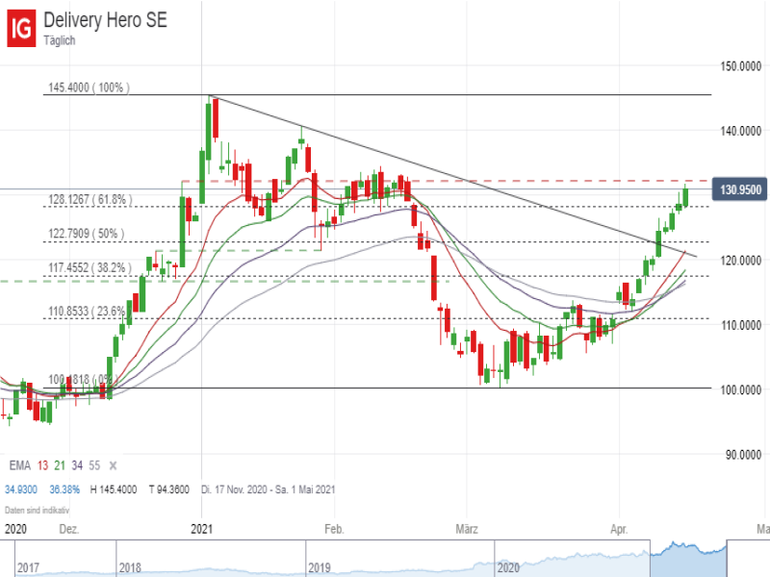The height and width of the screenshot is (577, 770).
Task: Click the T 94.3600 low value
Action: 169,489
